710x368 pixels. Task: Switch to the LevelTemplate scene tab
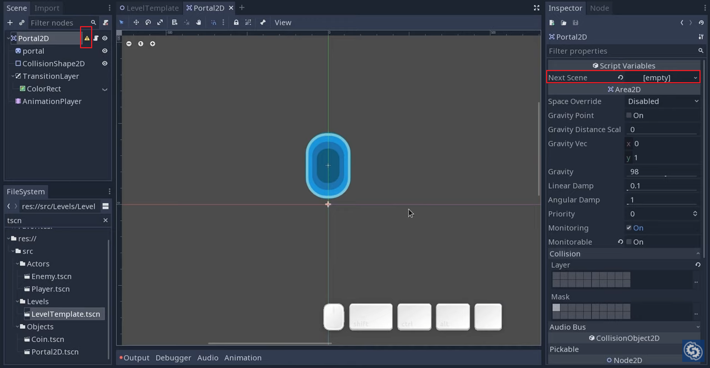pos(149,8)
